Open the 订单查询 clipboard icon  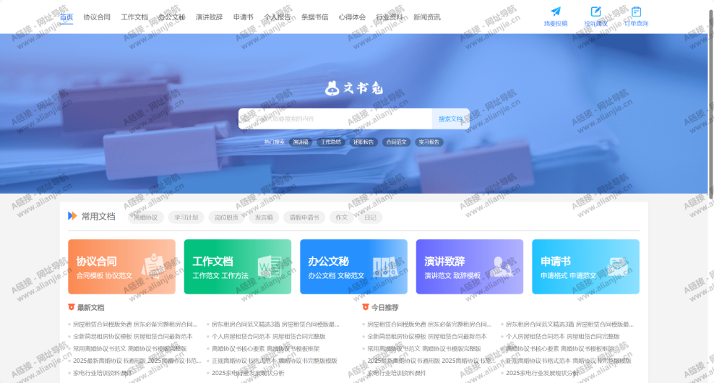click(x=636, y=11)
